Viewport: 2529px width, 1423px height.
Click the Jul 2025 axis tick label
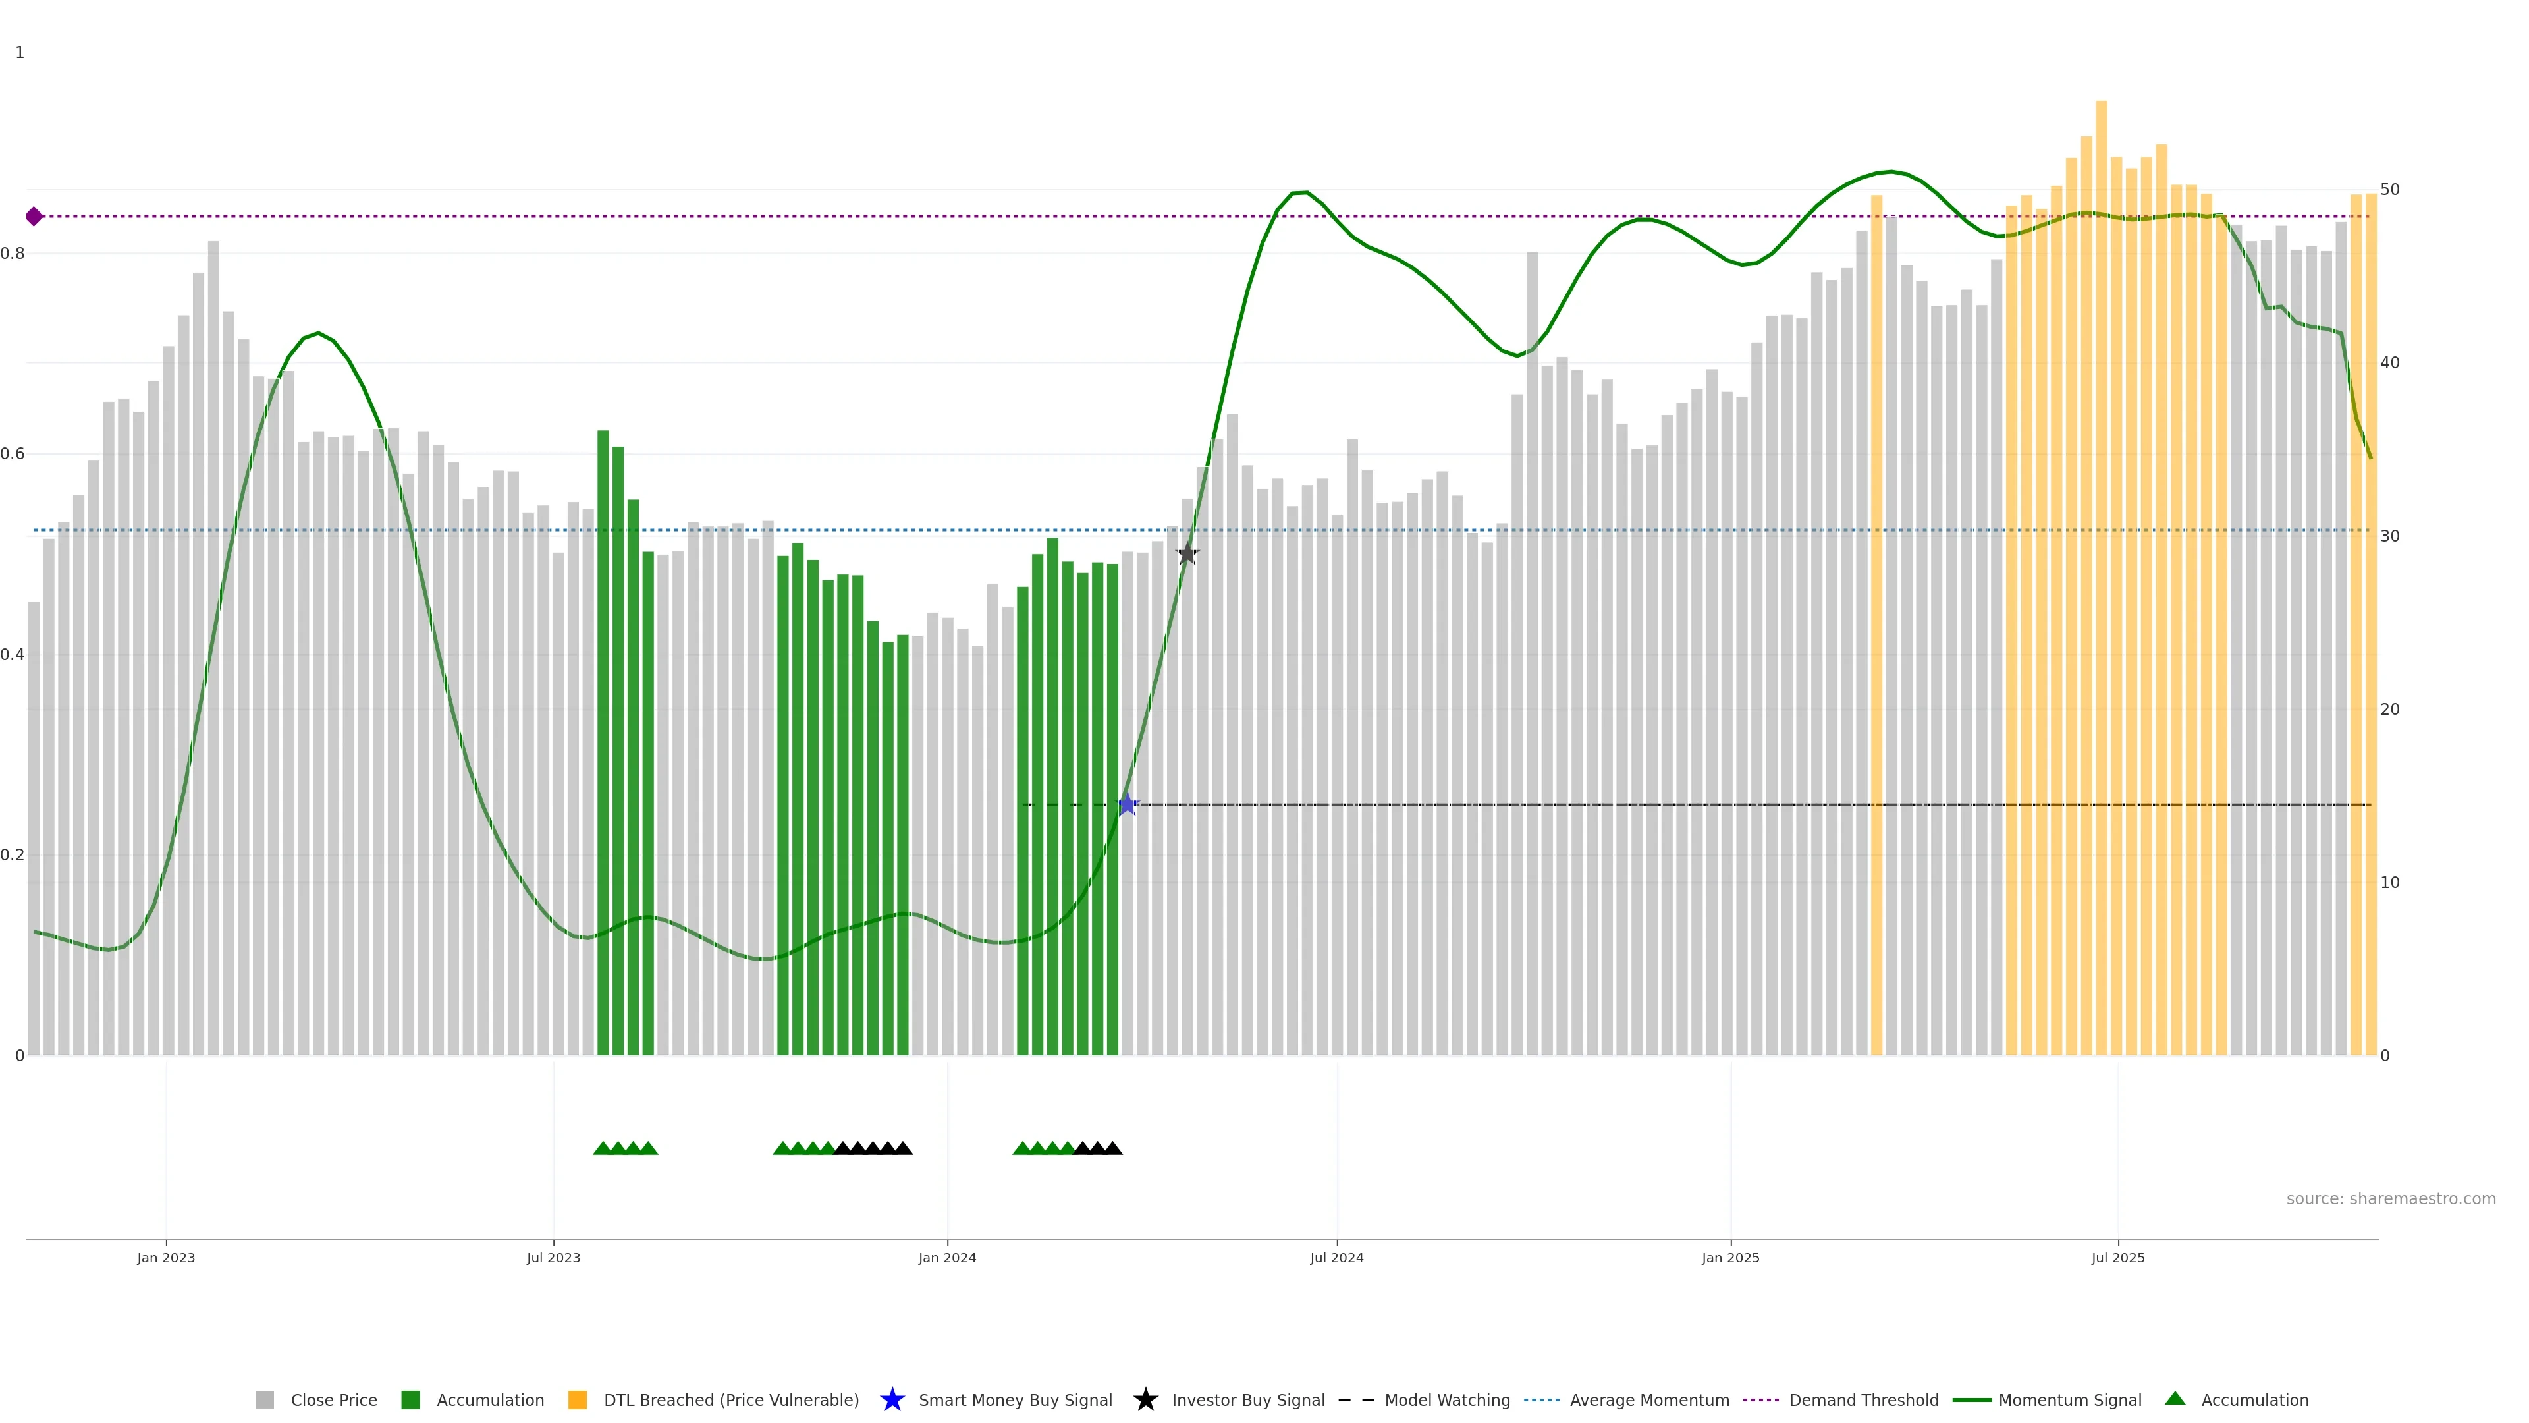click(2117, 1258)
